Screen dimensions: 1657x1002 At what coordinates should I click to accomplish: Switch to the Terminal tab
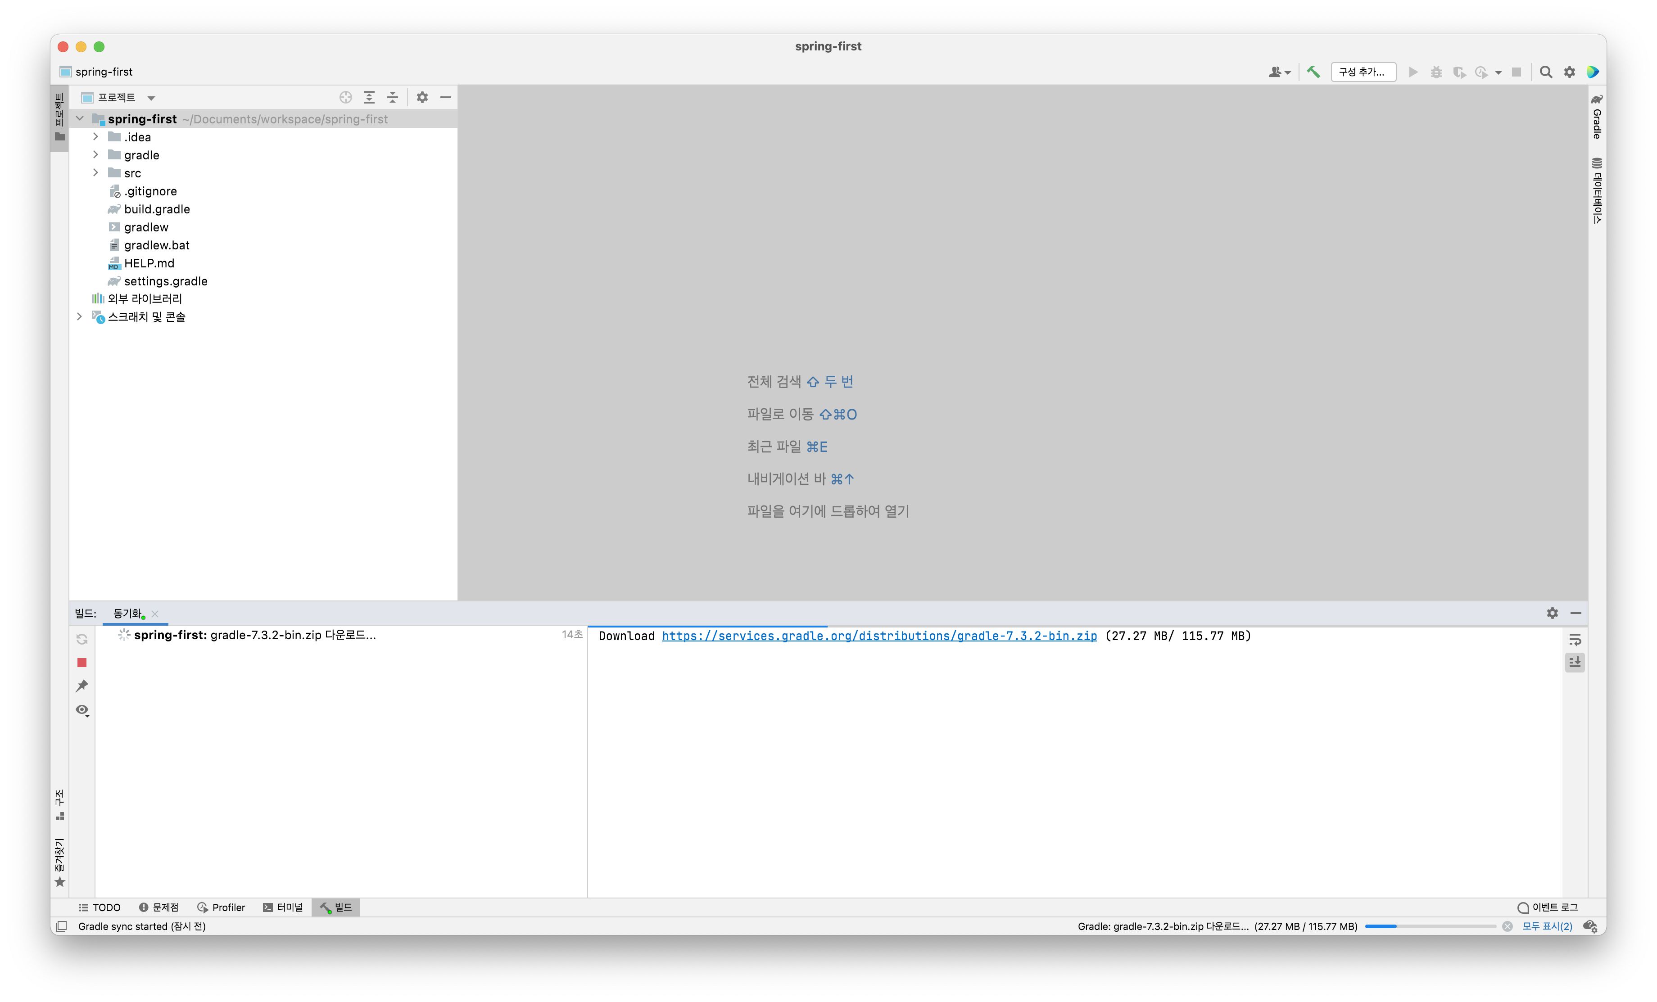[283, 907]
